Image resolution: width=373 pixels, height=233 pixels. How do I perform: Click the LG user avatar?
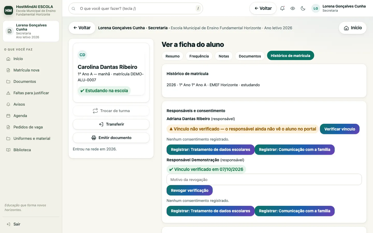coord(316,8)
